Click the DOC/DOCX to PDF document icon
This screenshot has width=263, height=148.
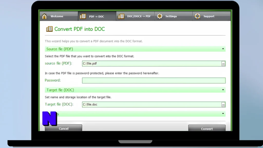pyautogui.click(x=121, y=16)
